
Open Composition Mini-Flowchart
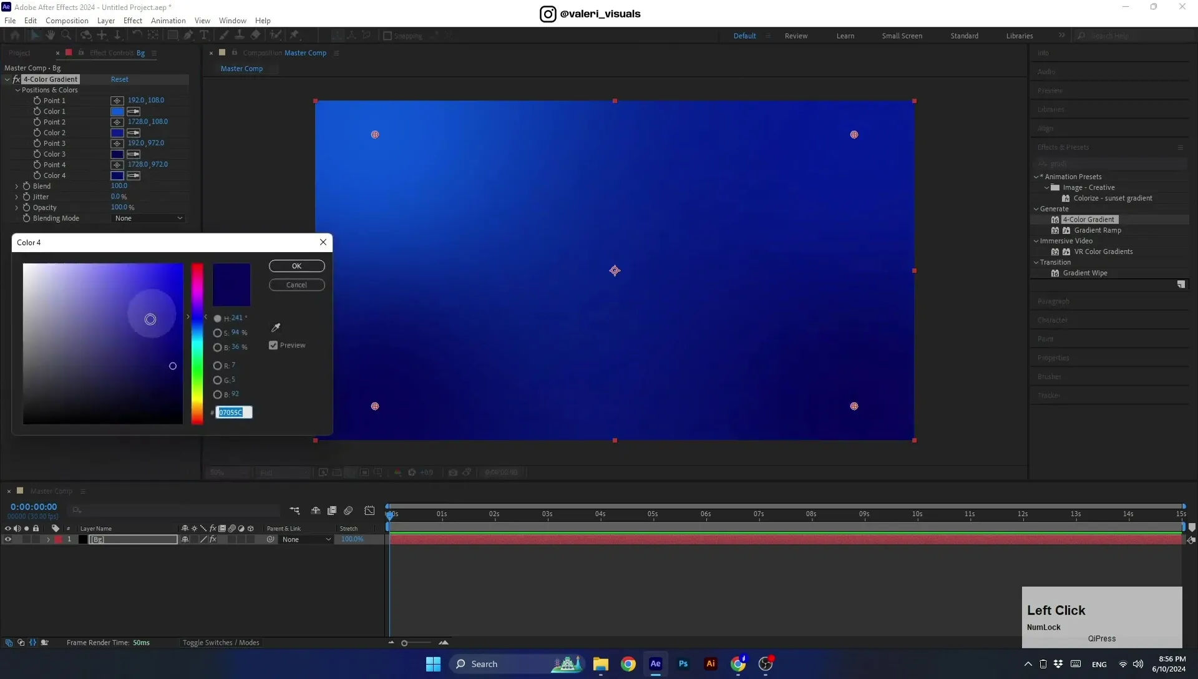(x=295, y=510)
